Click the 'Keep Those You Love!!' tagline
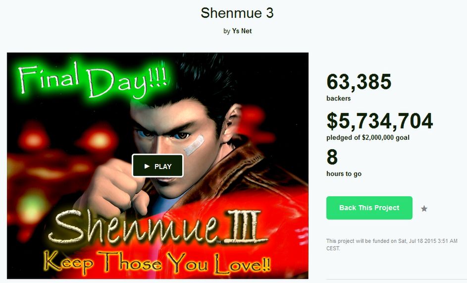467x283 pixels. (157, 263)
